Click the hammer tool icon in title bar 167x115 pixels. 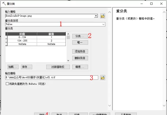coord(3,4)
